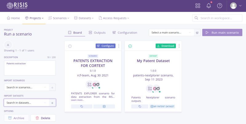Open kebab menu on Patents Extraction card
246x124 pixels.
[119, 46]
